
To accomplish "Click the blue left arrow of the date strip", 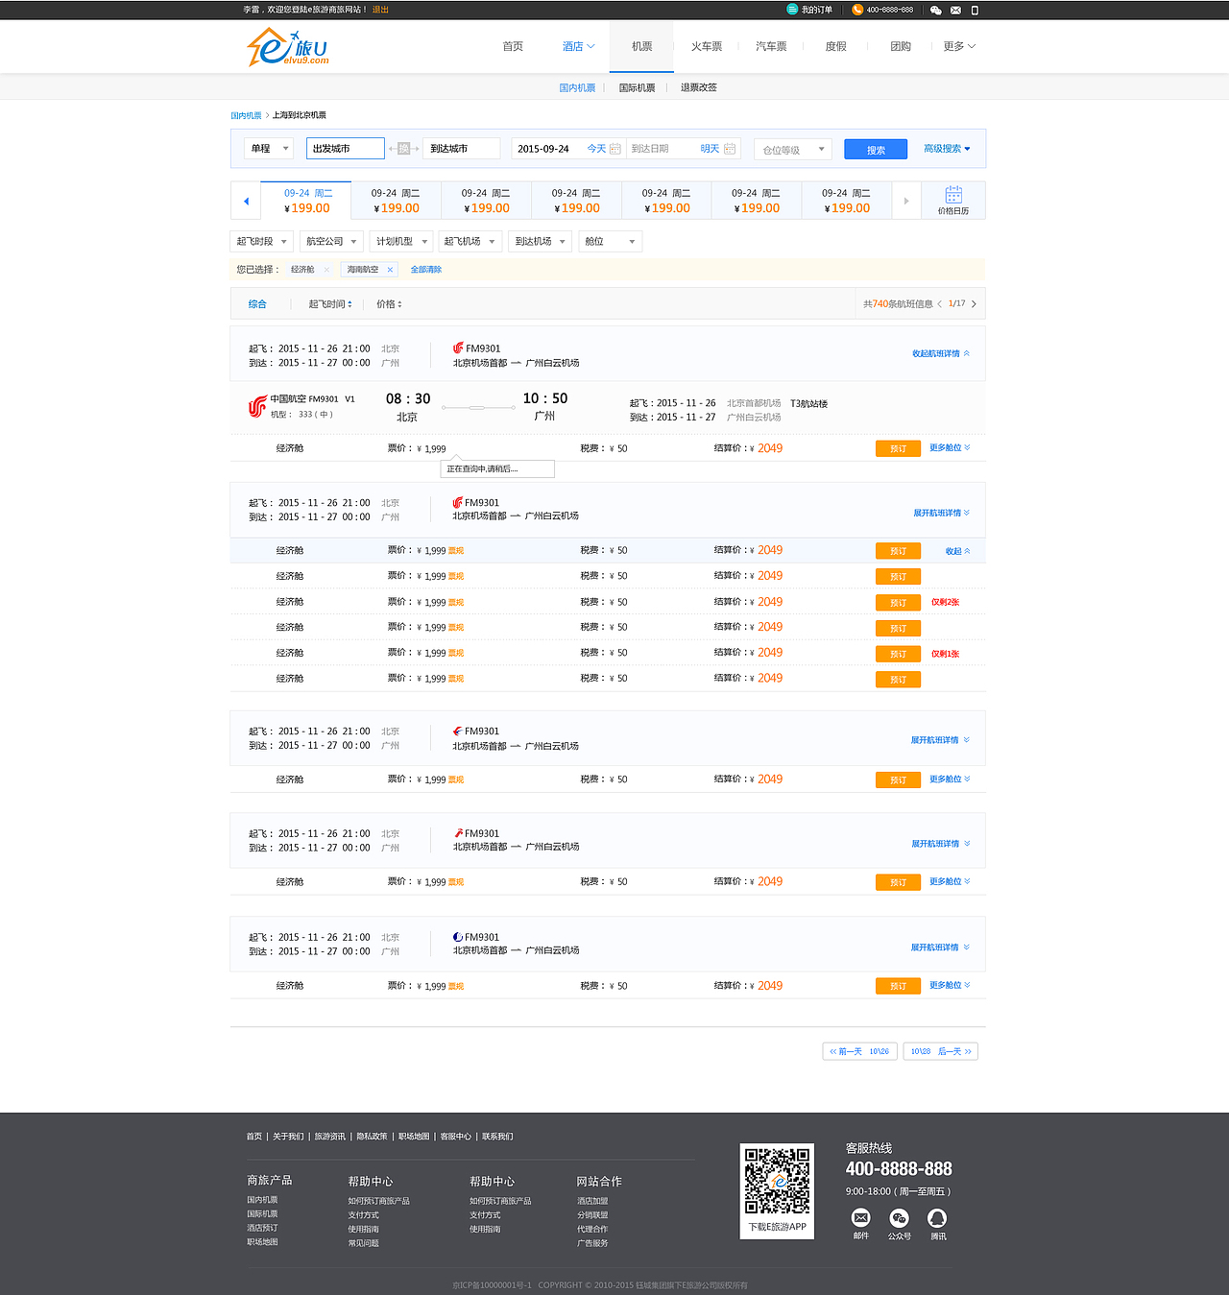I will pos(247,201).
